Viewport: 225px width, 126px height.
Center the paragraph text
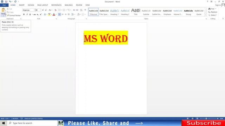pyautogui.click(x=63, y=14)
